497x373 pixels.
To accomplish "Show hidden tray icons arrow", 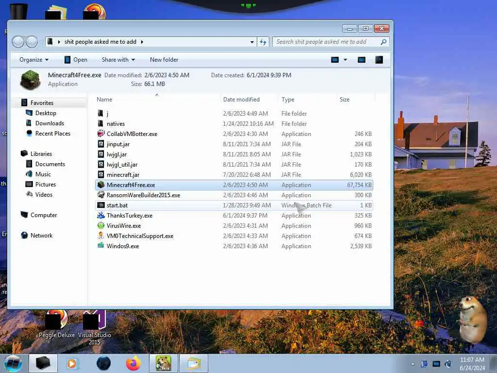I will pos(413,364).
